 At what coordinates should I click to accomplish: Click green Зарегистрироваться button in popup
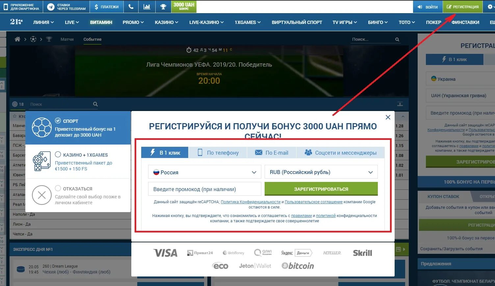[x=321, y=189]
